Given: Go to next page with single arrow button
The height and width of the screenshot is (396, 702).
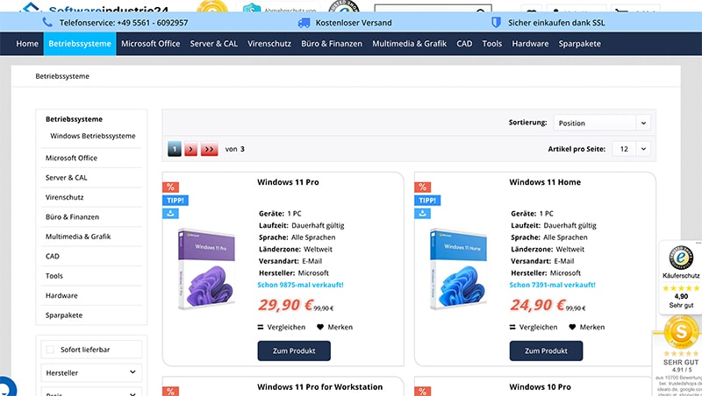Looking at the screenshot, I should pyautogui.click(x=190, y=149).
